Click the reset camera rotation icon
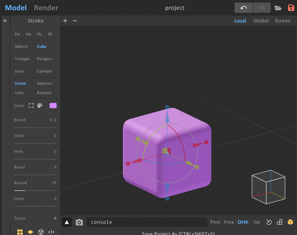This screenshot has height=235, width=297. tap(269, 222)
